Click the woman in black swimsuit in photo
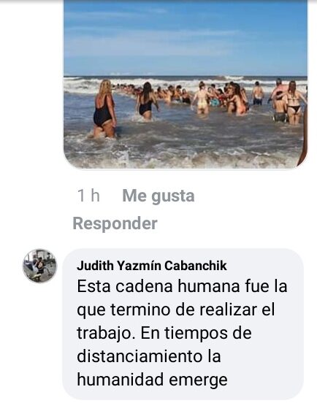 (105, 109)
